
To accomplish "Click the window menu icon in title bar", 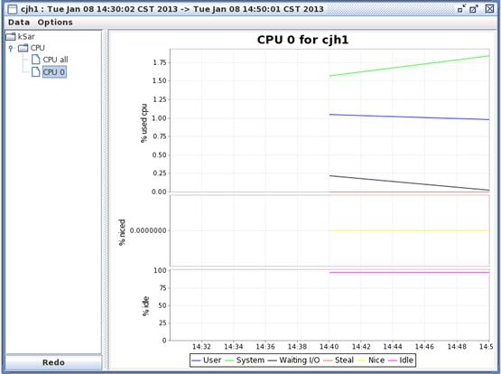I will coord(12,9).
